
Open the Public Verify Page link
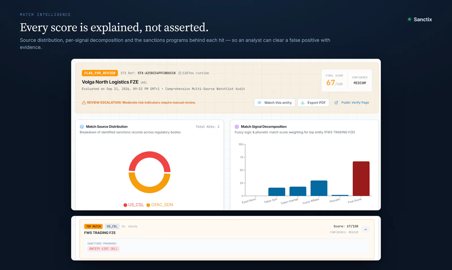352,103
